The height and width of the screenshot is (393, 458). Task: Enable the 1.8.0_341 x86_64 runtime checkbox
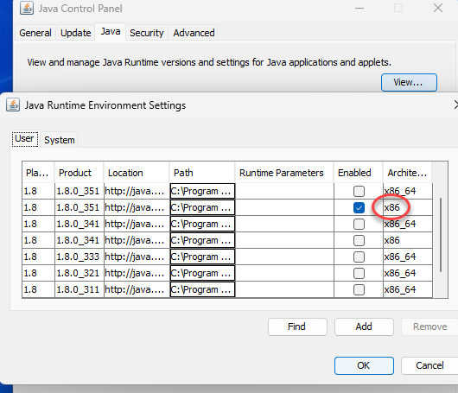[x=359, y=225]
